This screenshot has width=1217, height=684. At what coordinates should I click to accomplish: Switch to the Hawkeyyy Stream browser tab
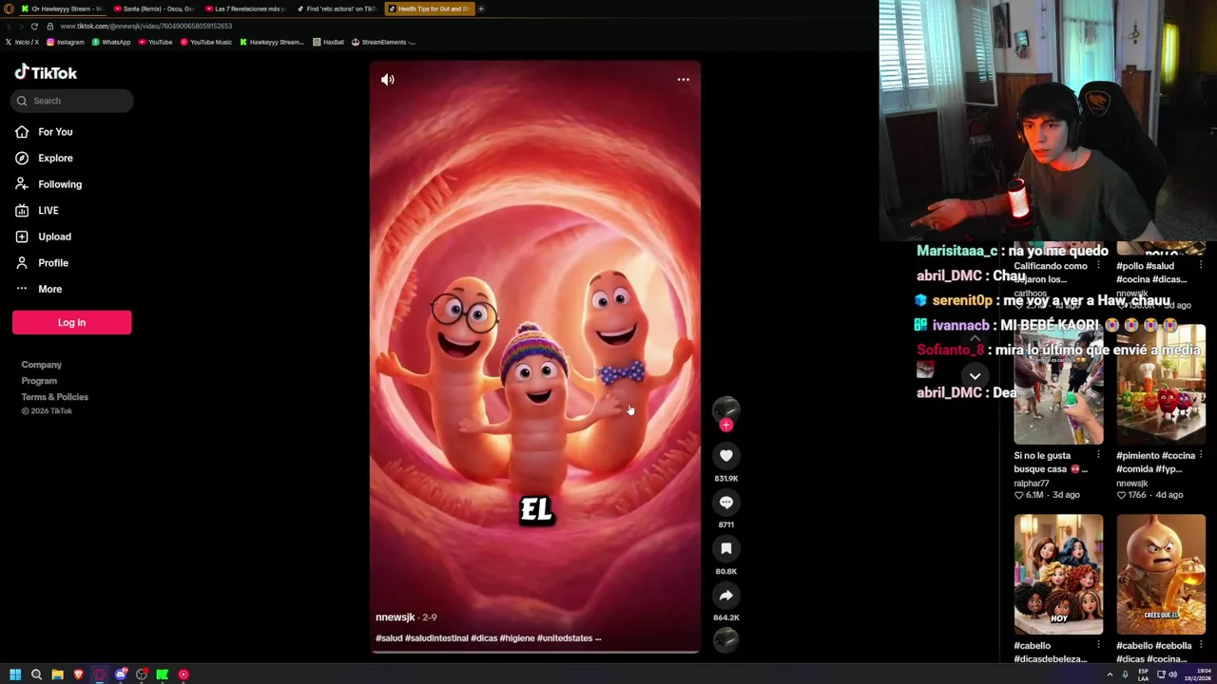click(62, 9)
